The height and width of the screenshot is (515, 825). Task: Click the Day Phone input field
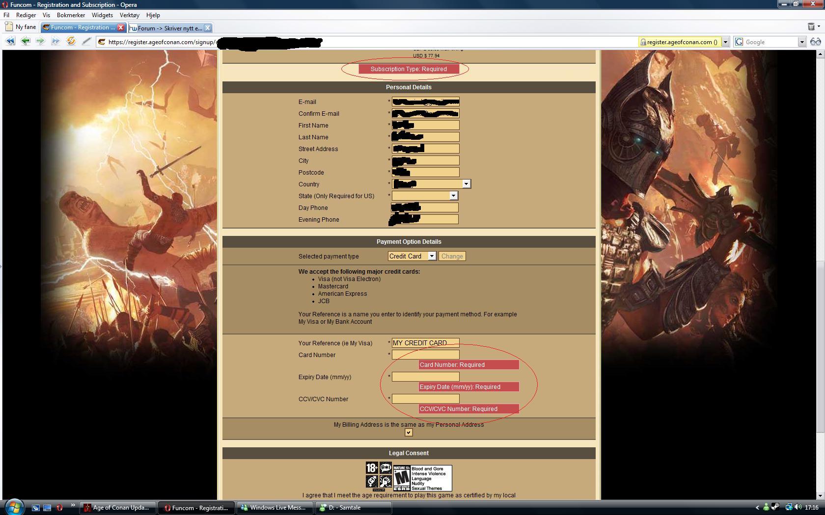(425, 207)
